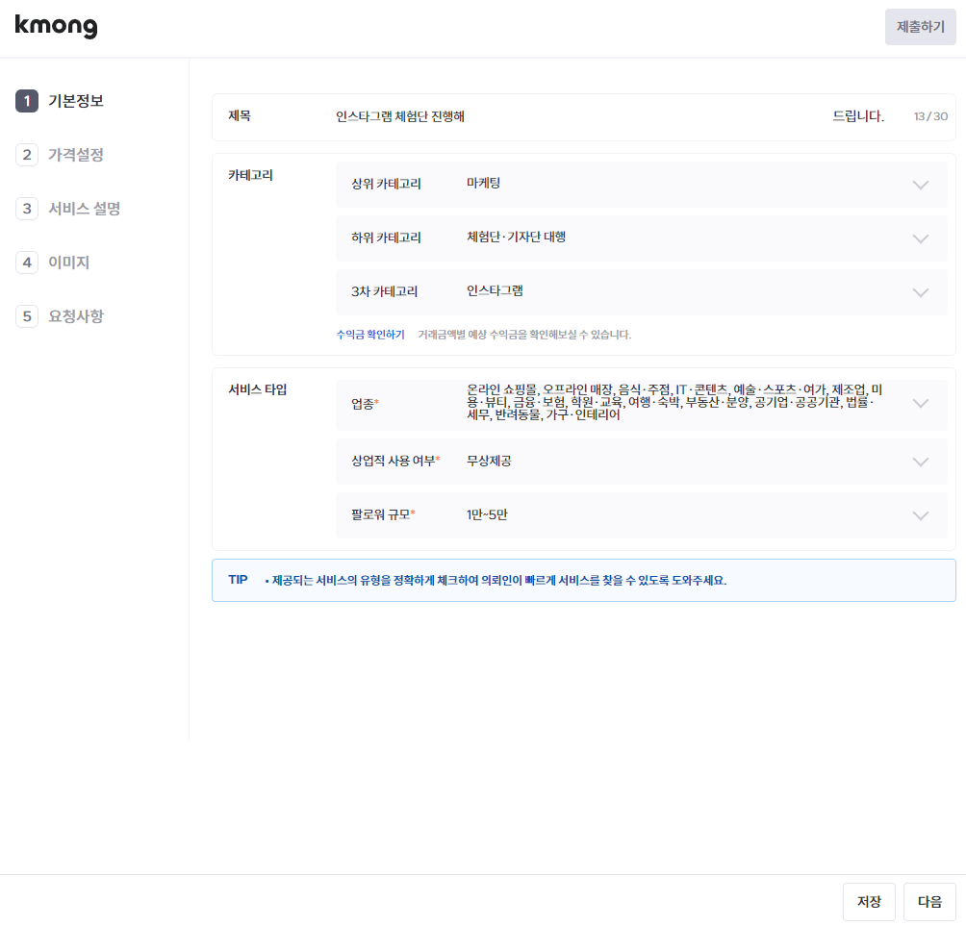
Task: Click the chevron on 하위 카테고리 row
Action: click(x=921, y=238)
